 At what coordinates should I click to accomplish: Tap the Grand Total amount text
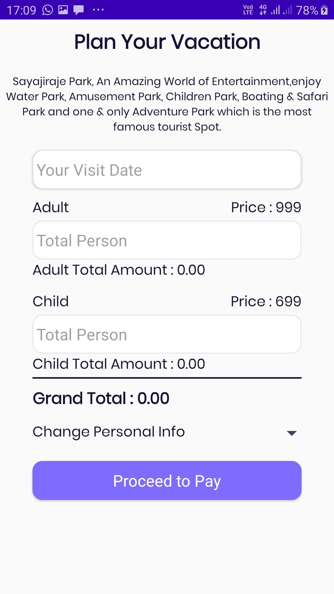[x=101, y=398]
